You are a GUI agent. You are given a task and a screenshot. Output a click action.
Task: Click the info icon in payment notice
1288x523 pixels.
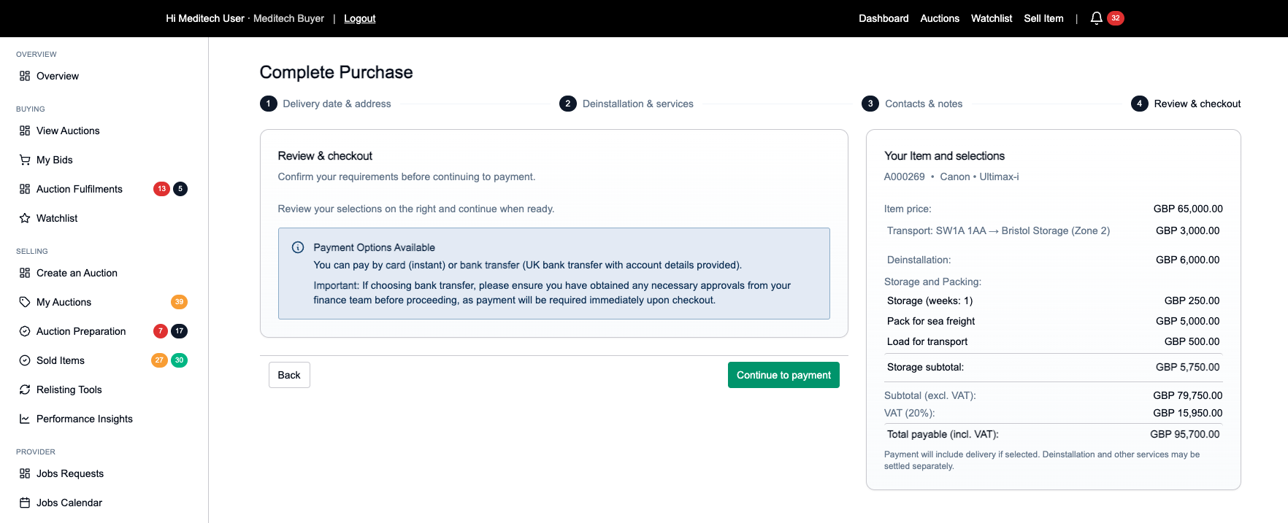point(298,247)
